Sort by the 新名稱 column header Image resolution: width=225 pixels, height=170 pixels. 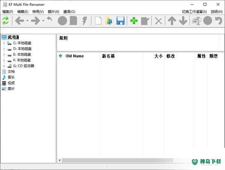108,56
